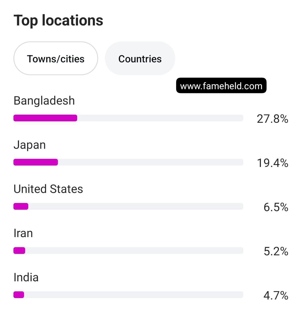The image size is (302, 321).
Task: Open the www.fameheld.com watermark link
Action: pyautogui.click(x=221, y=86)
